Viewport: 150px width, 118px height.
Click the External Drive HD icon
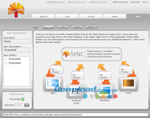pos(76,91)
